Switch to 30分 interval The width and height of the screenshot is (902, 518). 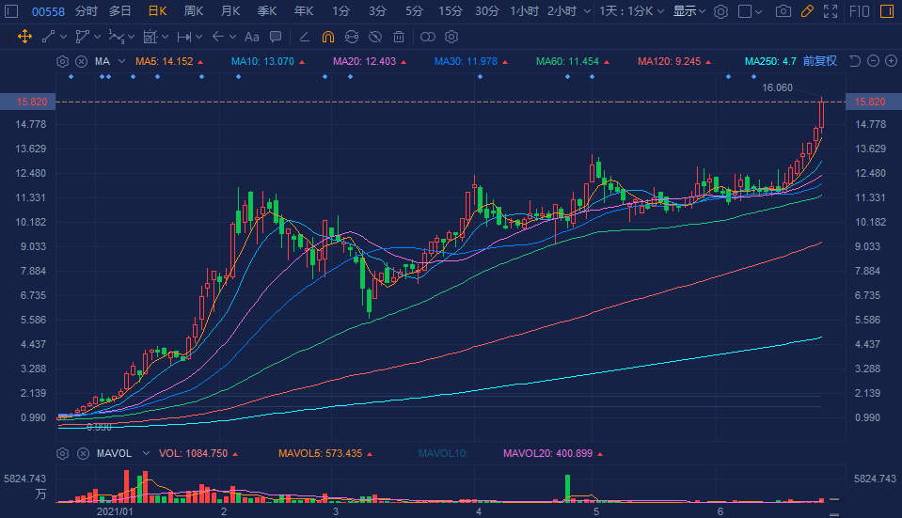486,11
